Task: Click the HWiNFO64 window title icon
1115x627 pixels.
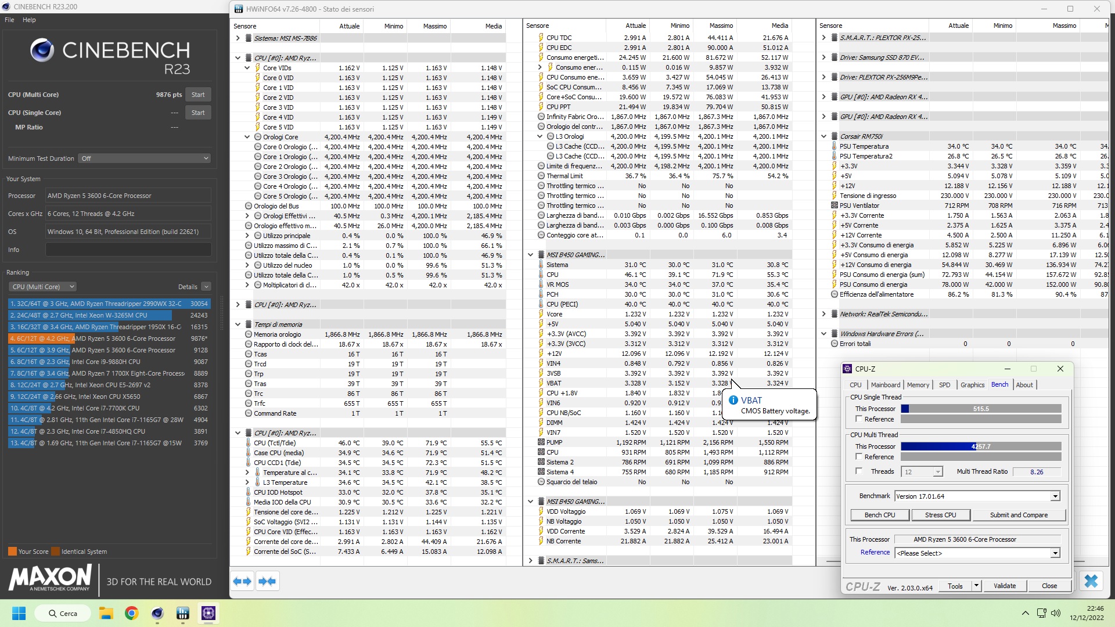Action: 238,9
